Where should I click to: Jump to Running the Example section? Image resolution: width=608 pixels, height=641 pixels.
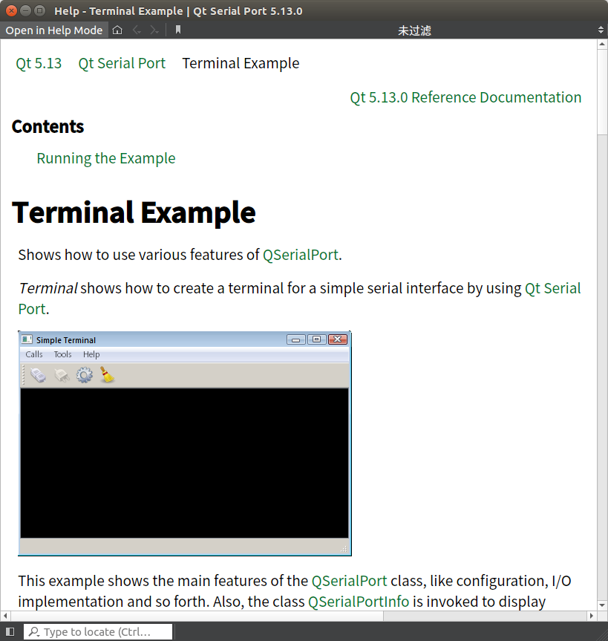click(x=106, y=158)
